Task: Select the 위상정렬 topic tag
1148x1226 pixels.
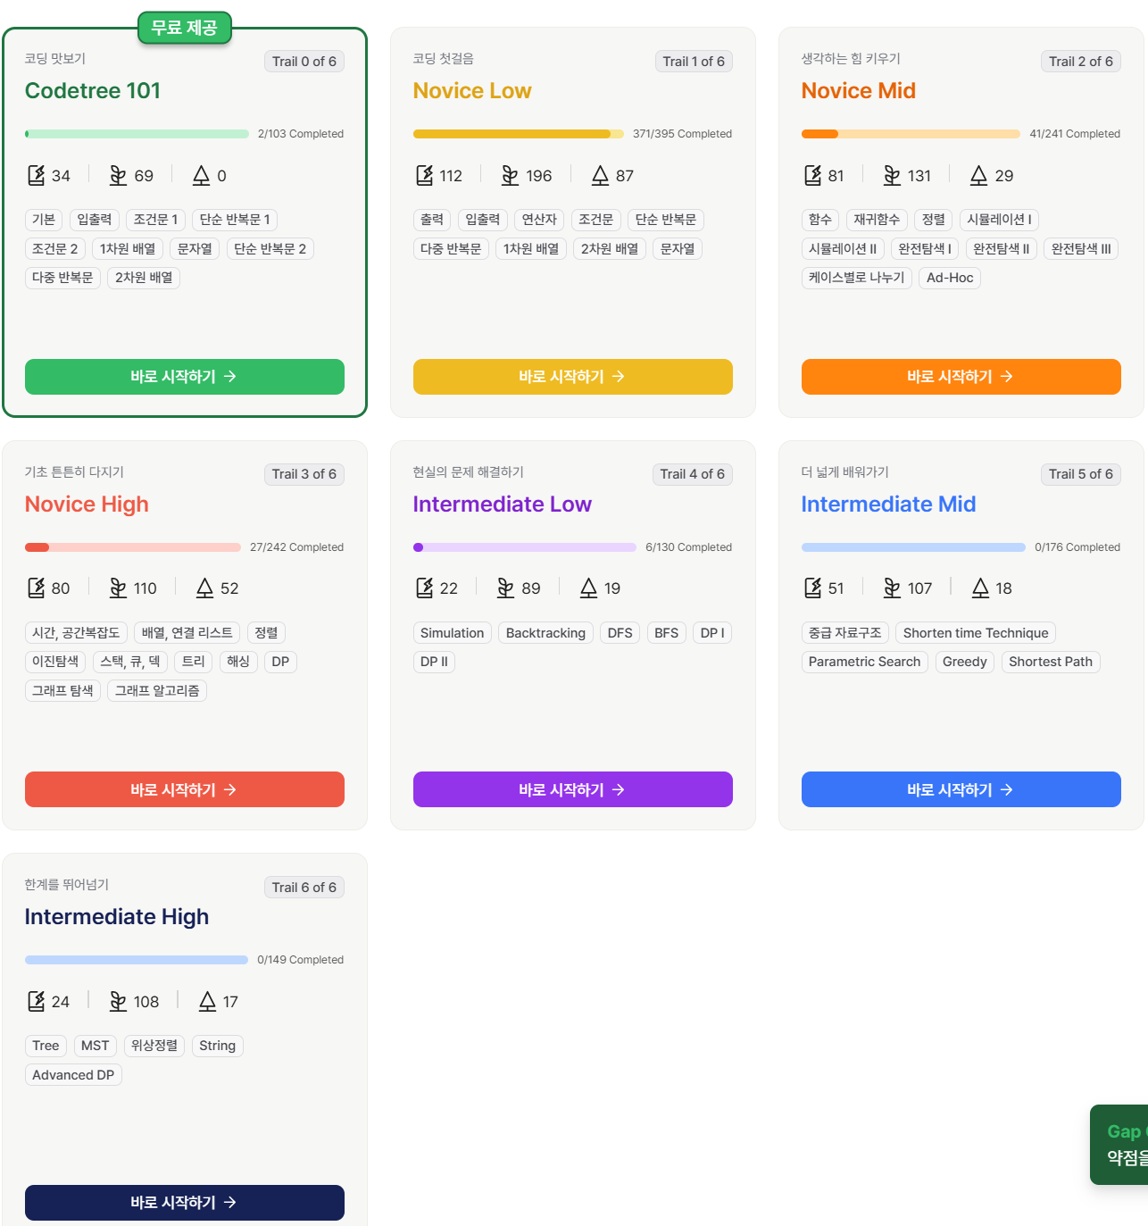Action: (154, 1046)
